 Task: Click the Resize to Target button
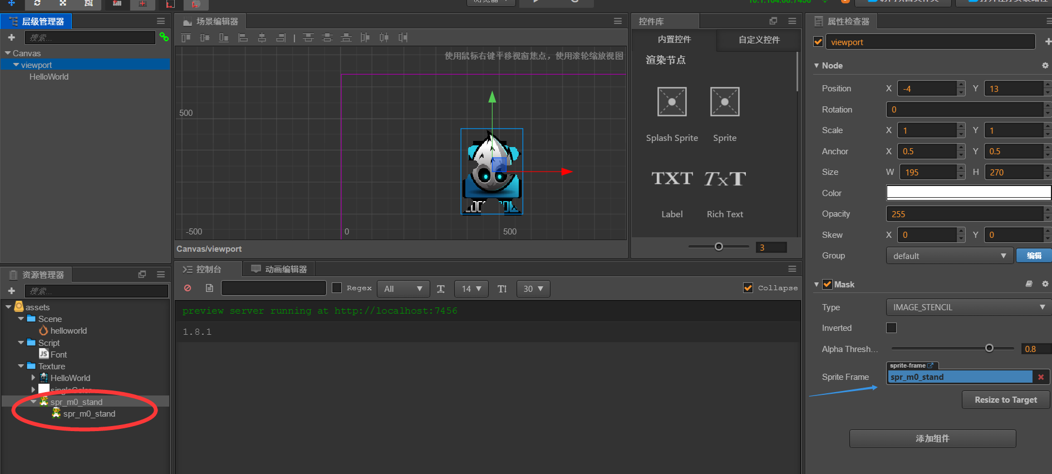(x=1006, y=399)
